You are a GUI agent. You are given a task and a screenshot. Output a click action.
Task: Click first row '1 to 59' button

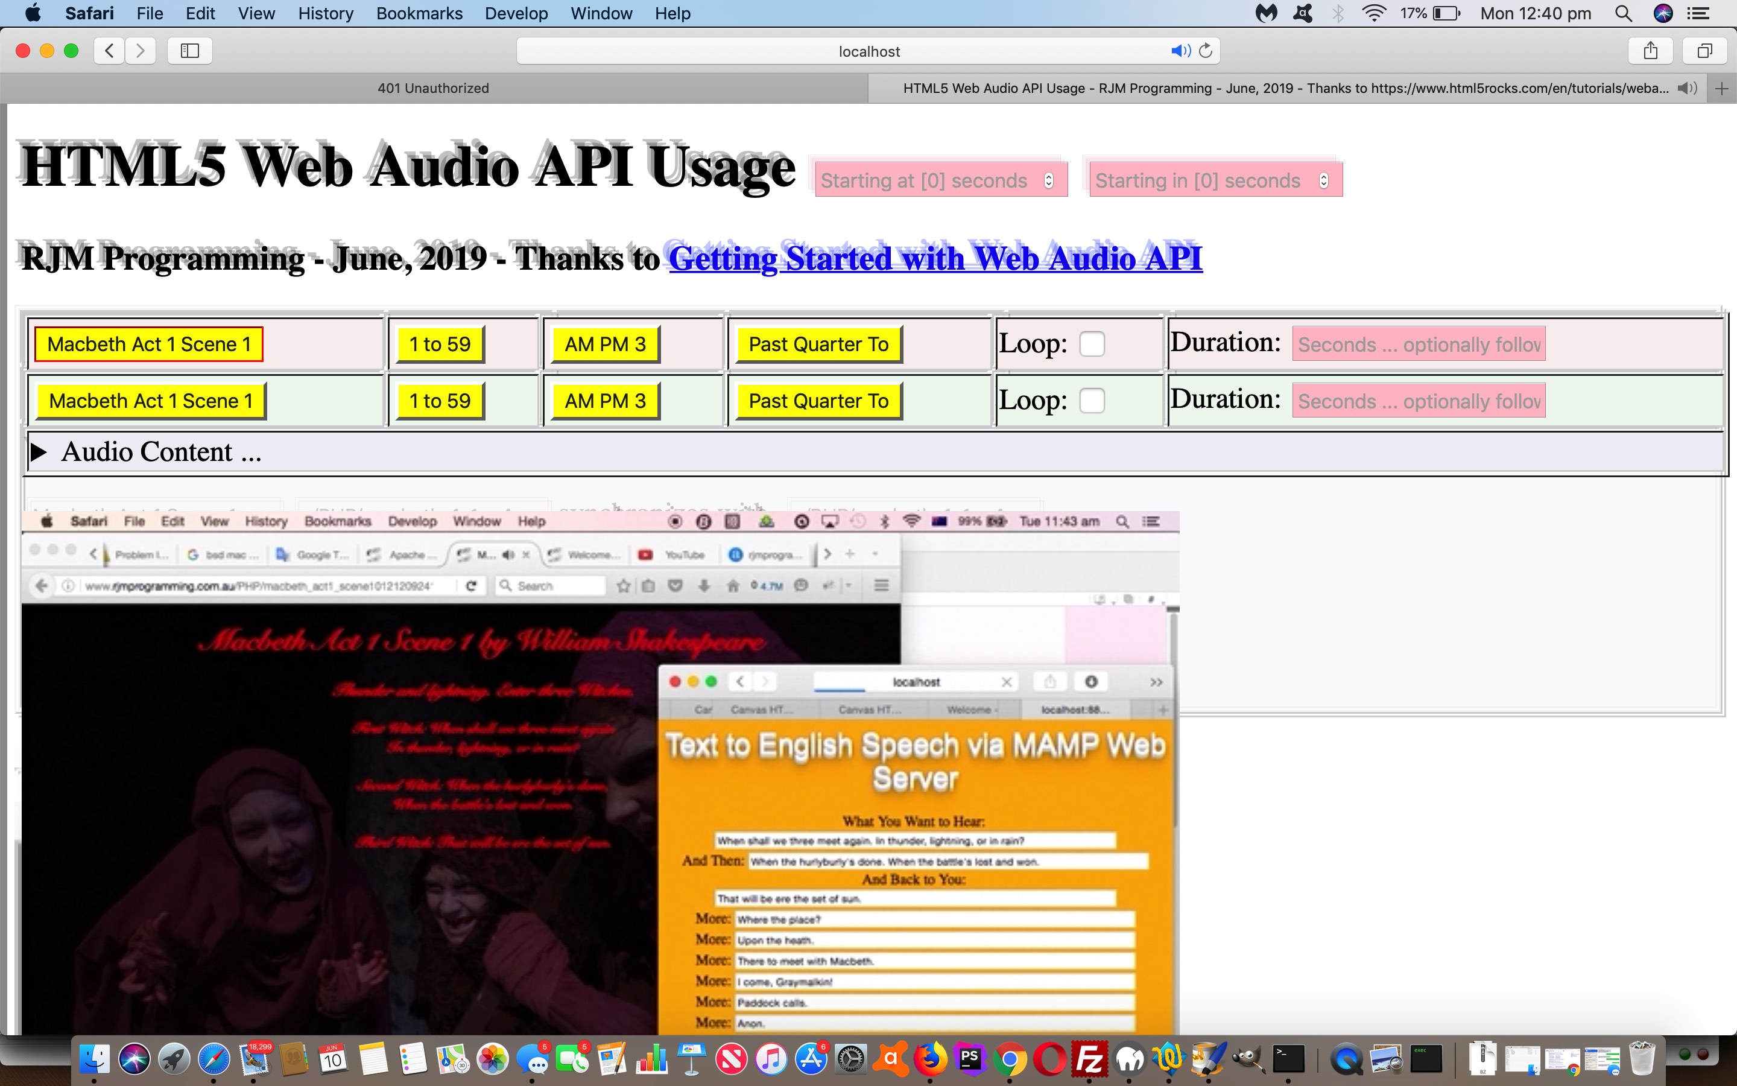click(440, 344)
